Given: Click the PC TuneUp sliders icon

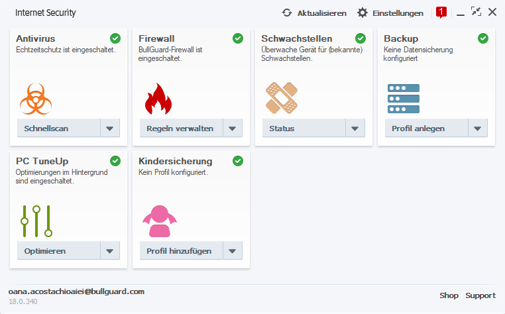Looking at the screenshot, I should pyautogui.click(x=36, y=221).
